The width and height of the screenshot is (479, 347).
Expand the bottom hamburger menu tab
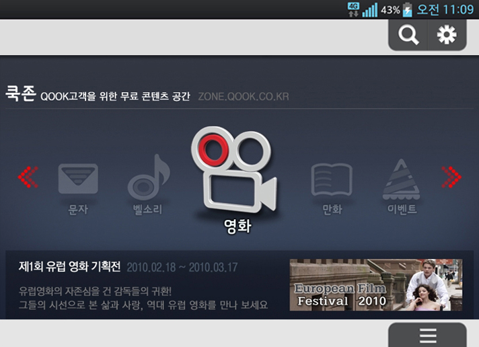(427, 335)
